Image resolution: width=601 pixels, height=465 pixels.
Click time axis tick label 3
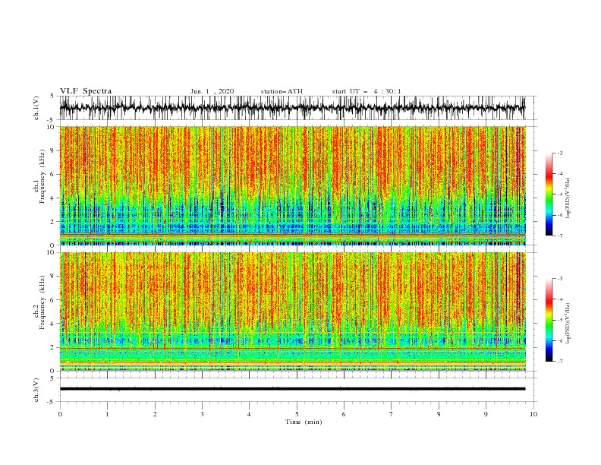(202, 414)
